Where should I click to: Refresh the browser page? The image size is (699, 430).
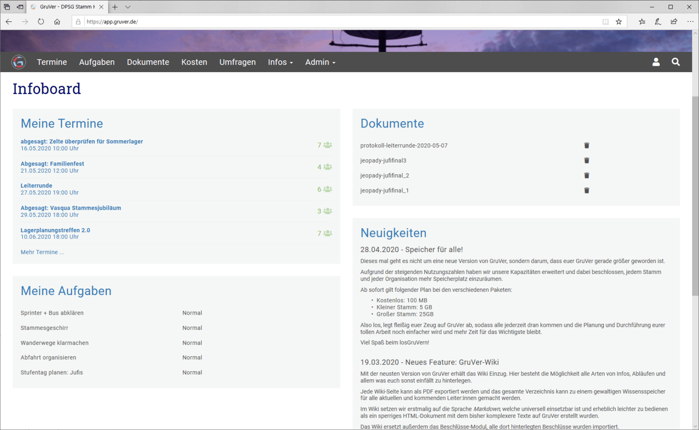click(x=41, y=21)
